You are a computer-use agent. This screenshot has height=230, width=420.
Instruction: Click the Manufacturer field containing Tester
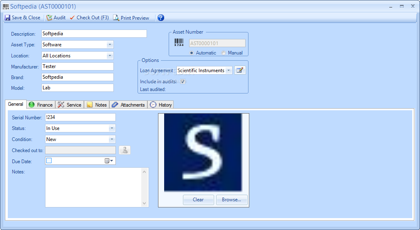pyautogui.click(x=77, y=66)
